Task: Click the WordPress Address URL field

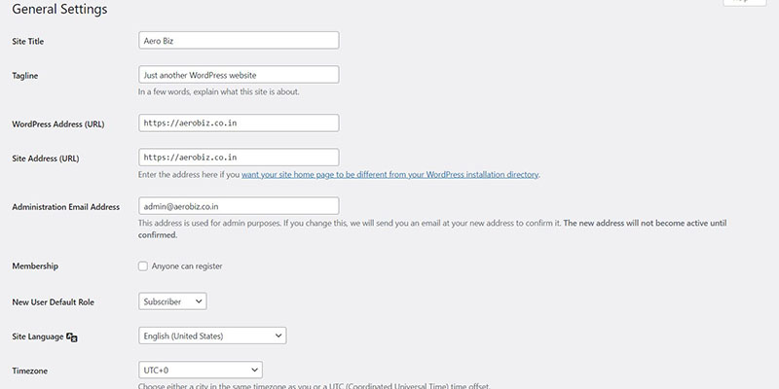Action: (239, 124)
